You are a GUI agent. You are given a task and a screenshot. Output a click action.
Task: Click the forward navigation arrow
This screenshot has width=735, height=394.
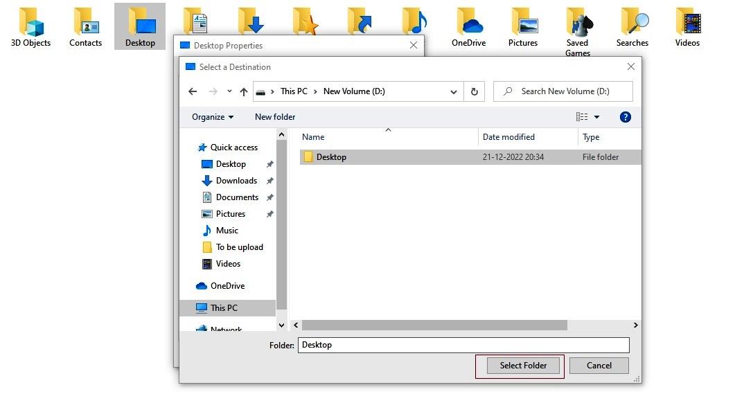tap(213, 91)
